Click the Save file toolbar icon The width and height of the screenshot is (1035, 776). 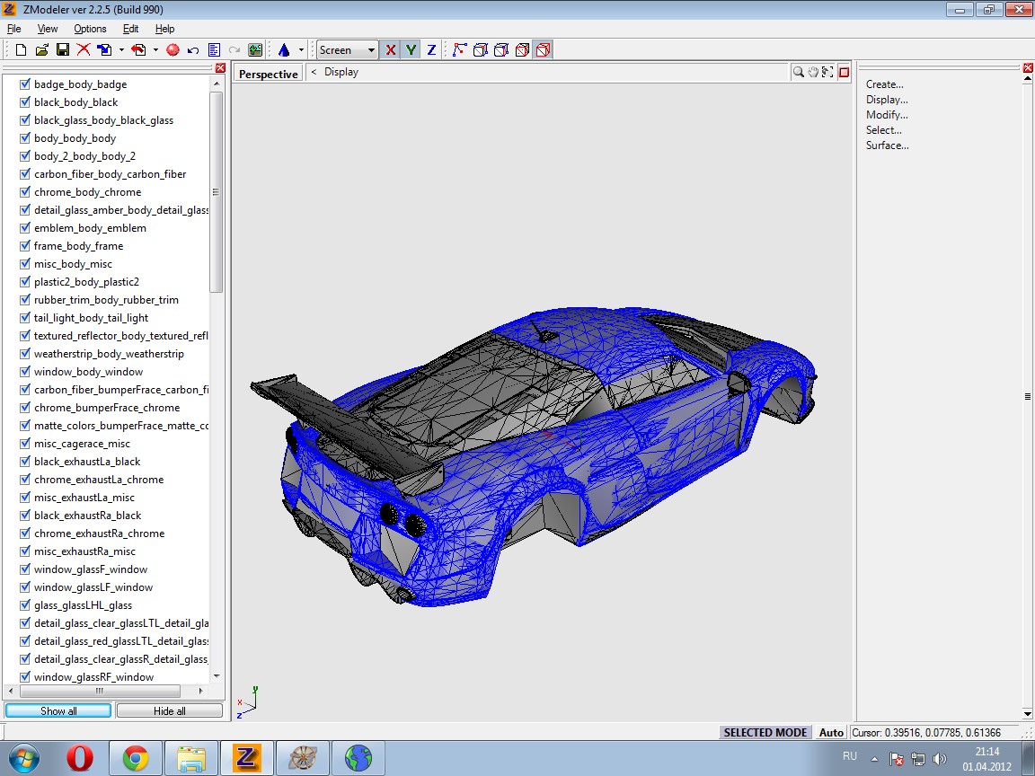click(x=63, y=50)
